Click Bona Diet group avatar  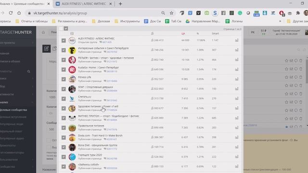[72, 147]
